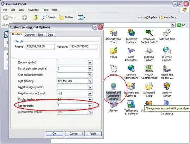
Task: Open the Views toolbar dropdown
Action: coord(82,17)
